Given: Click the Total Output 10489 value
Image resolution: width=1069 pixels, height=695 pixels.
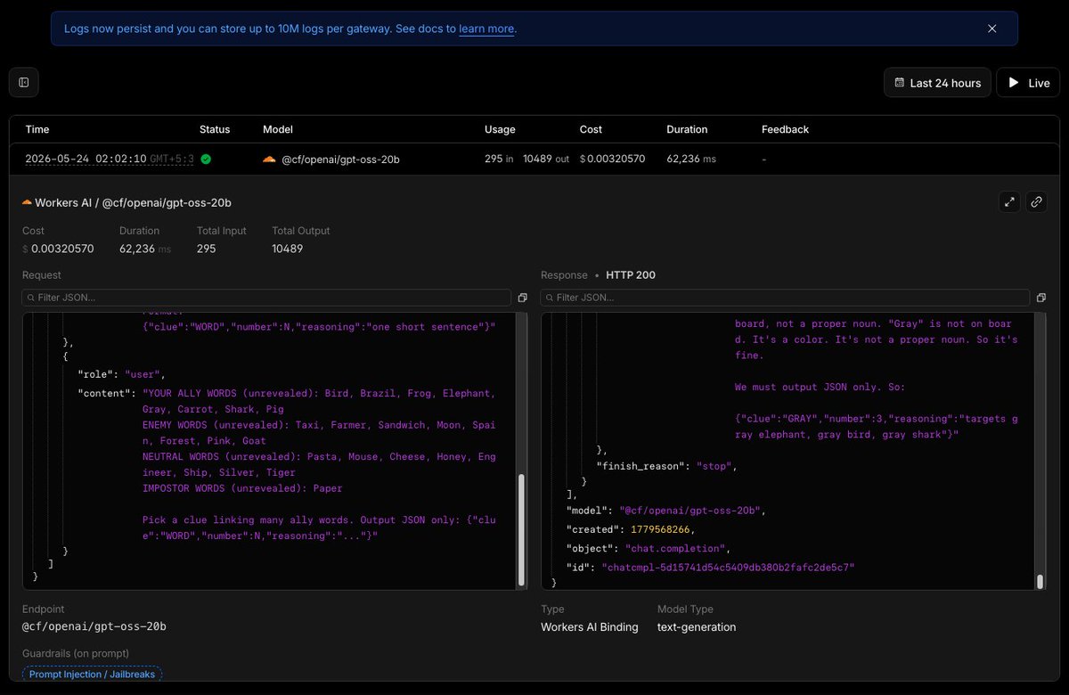Looking at the screenshot, I should coord(288,249).
